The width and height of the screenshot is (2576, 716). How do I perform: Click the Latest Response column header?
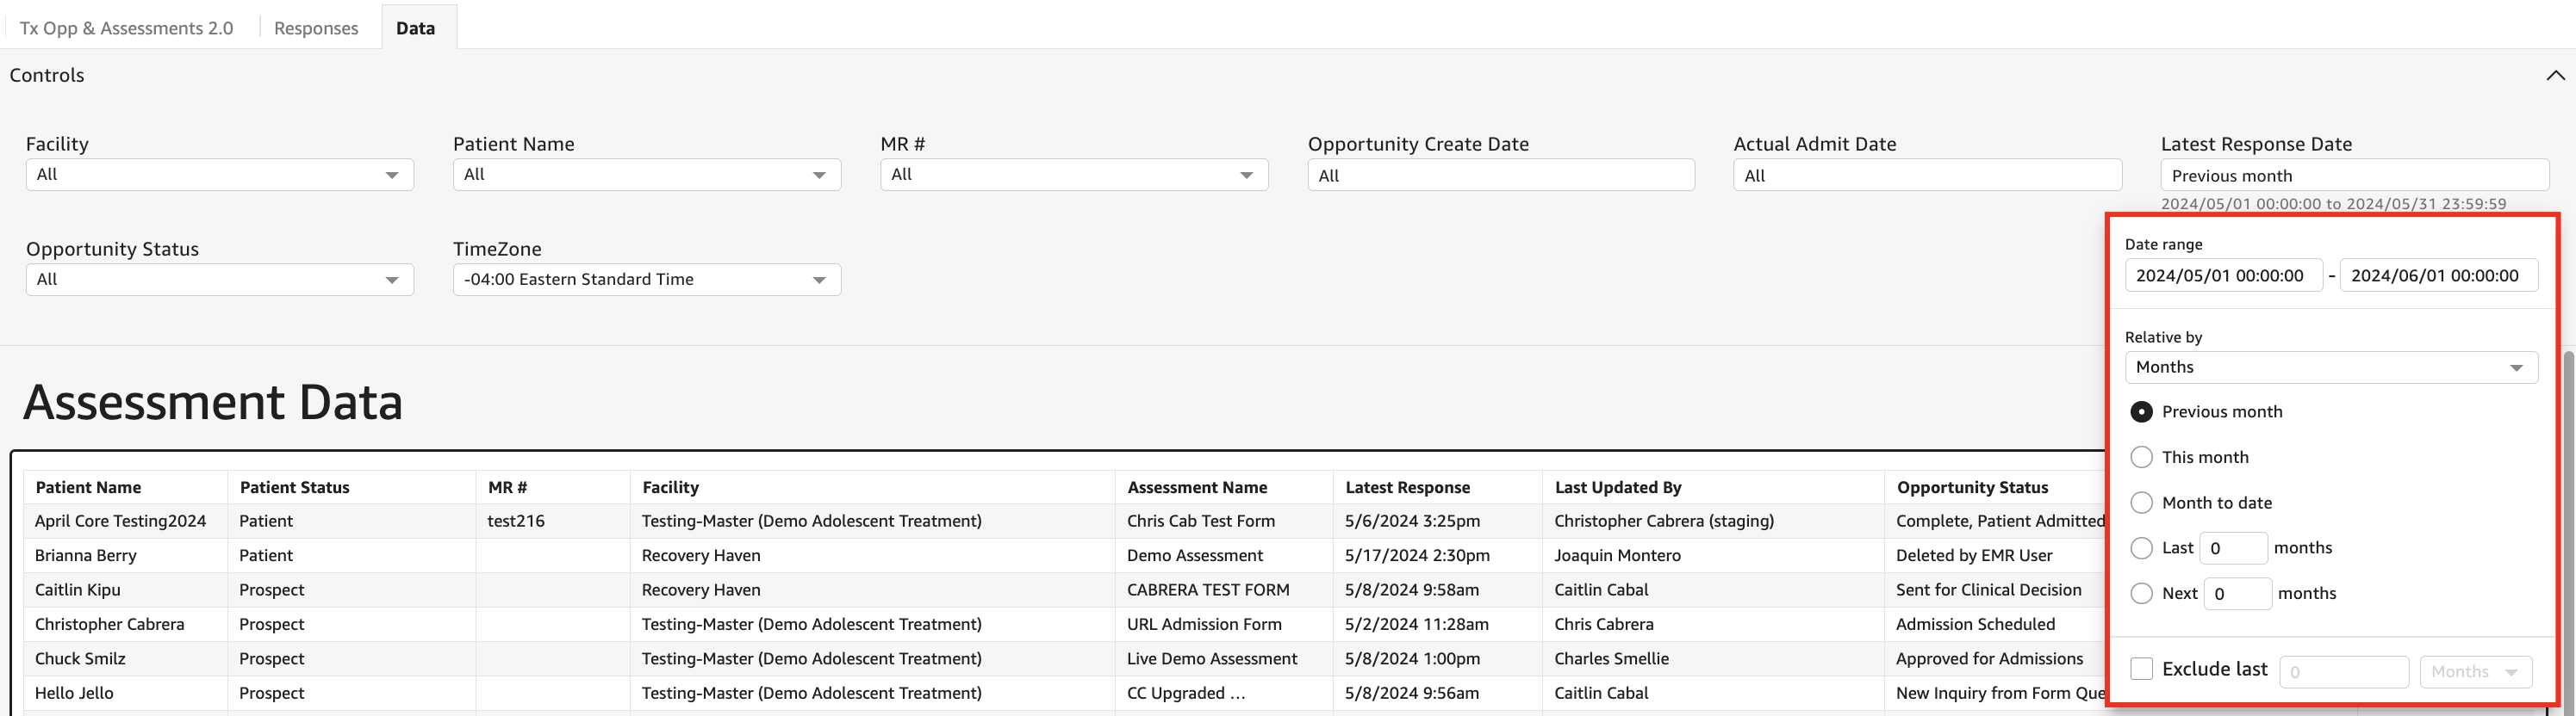1407,487
